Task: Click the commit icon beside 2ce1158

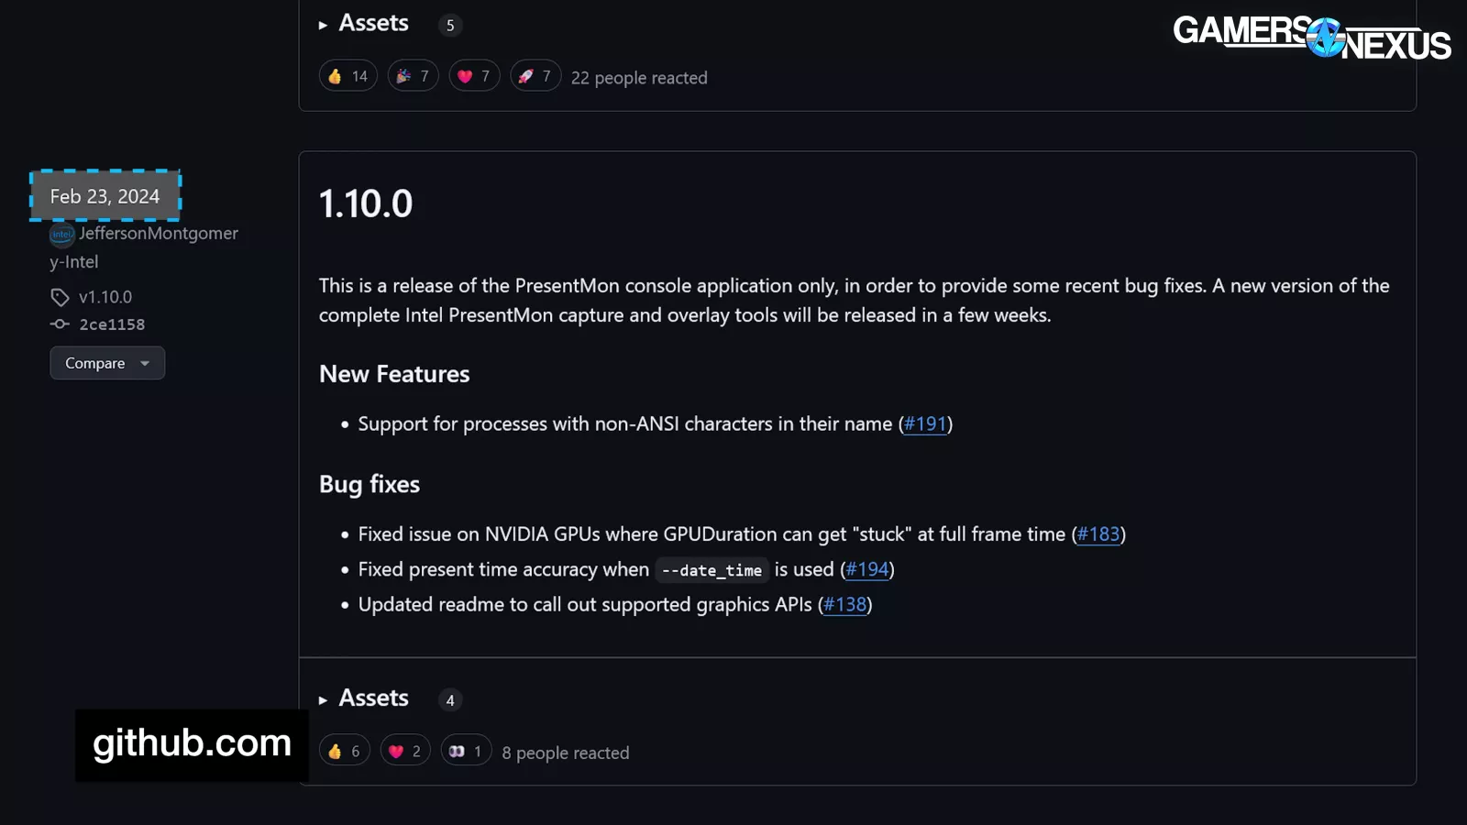Action: point(60,324)
